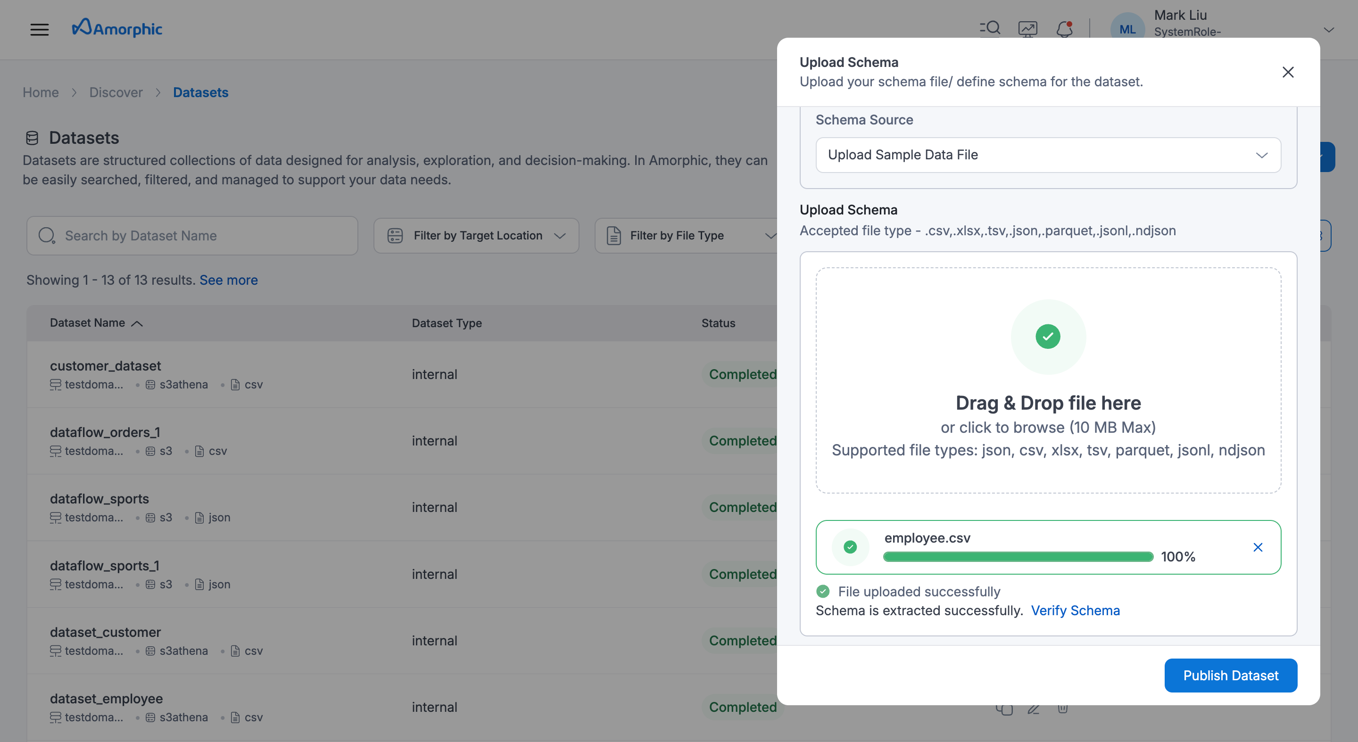Open the global search icon in header
The width and height of the screenshot is (1358, 742).
(x=990, y=28)
